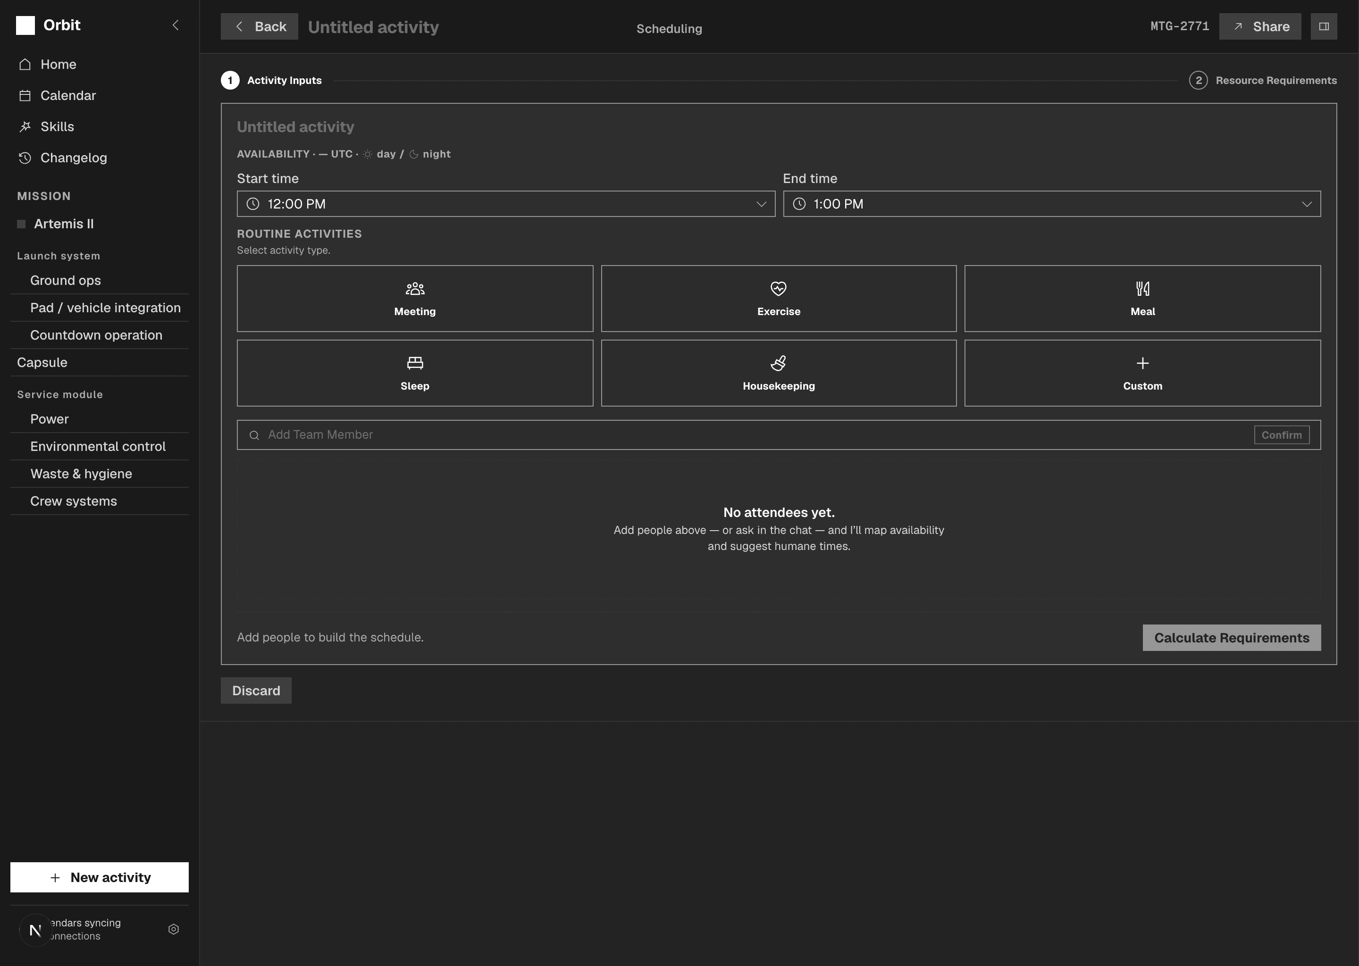The image size is (1359, 966).
Task: Click the End time clock icon
Action: tap(799, 204)
